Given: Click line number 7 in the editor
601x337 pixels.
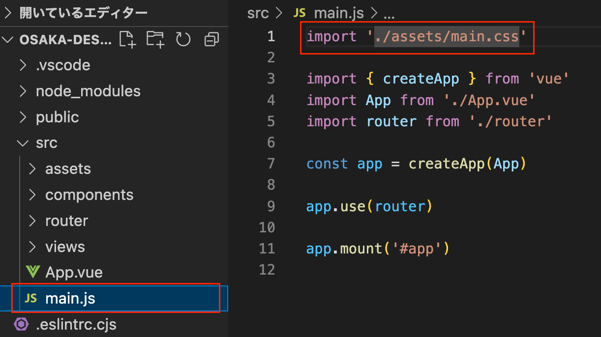Looking at the screenshot, I should click(x=271, y=163).
